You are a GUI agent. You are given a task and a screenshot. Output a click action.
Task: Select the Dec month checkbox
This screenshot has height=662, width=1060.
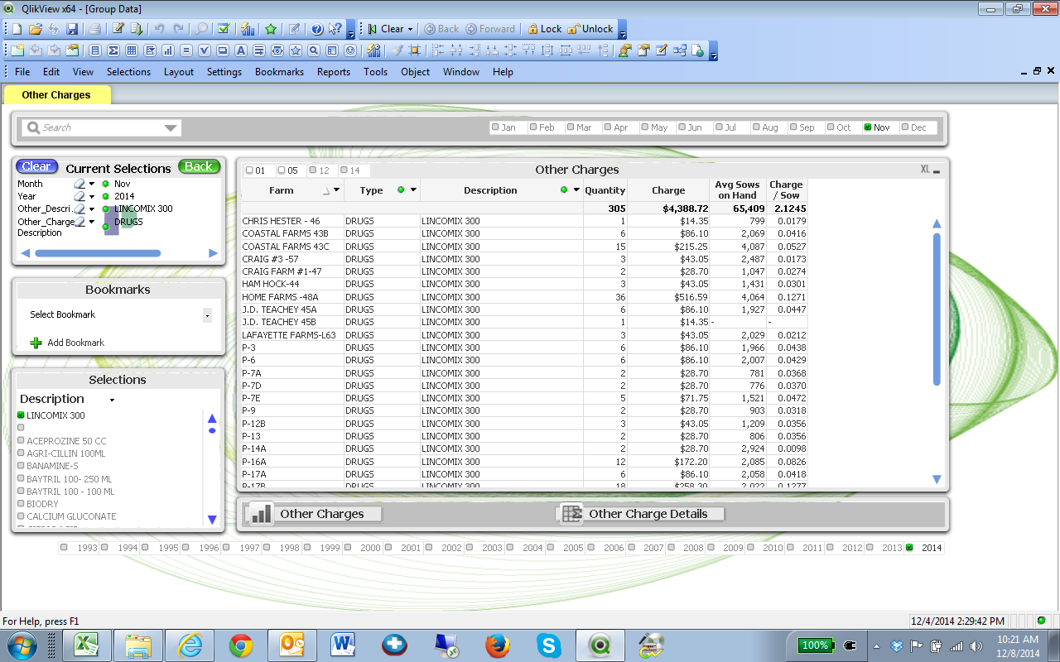click(x=905, y=127)
